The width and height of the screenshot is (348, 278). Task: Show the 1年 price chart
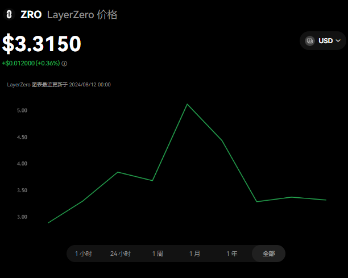coord(231,254)
